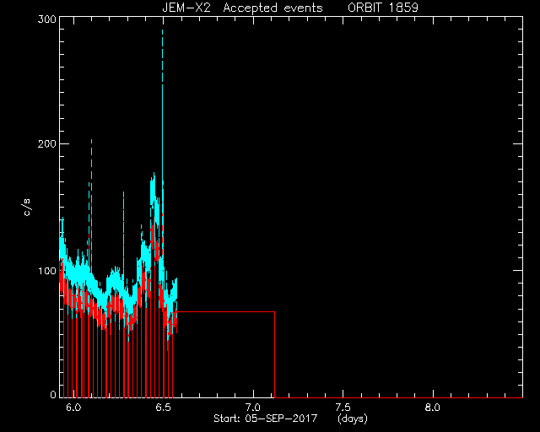Viewport: 540px width, 432px height.
Task: Click the y-axis label '300'
Action: [x=47, y=19]
